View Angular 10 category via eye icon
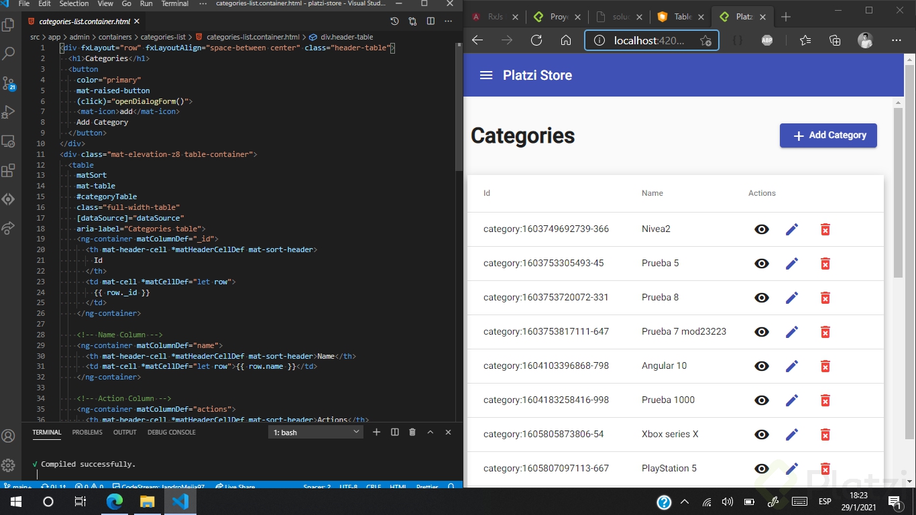 [x=762, y=366]
